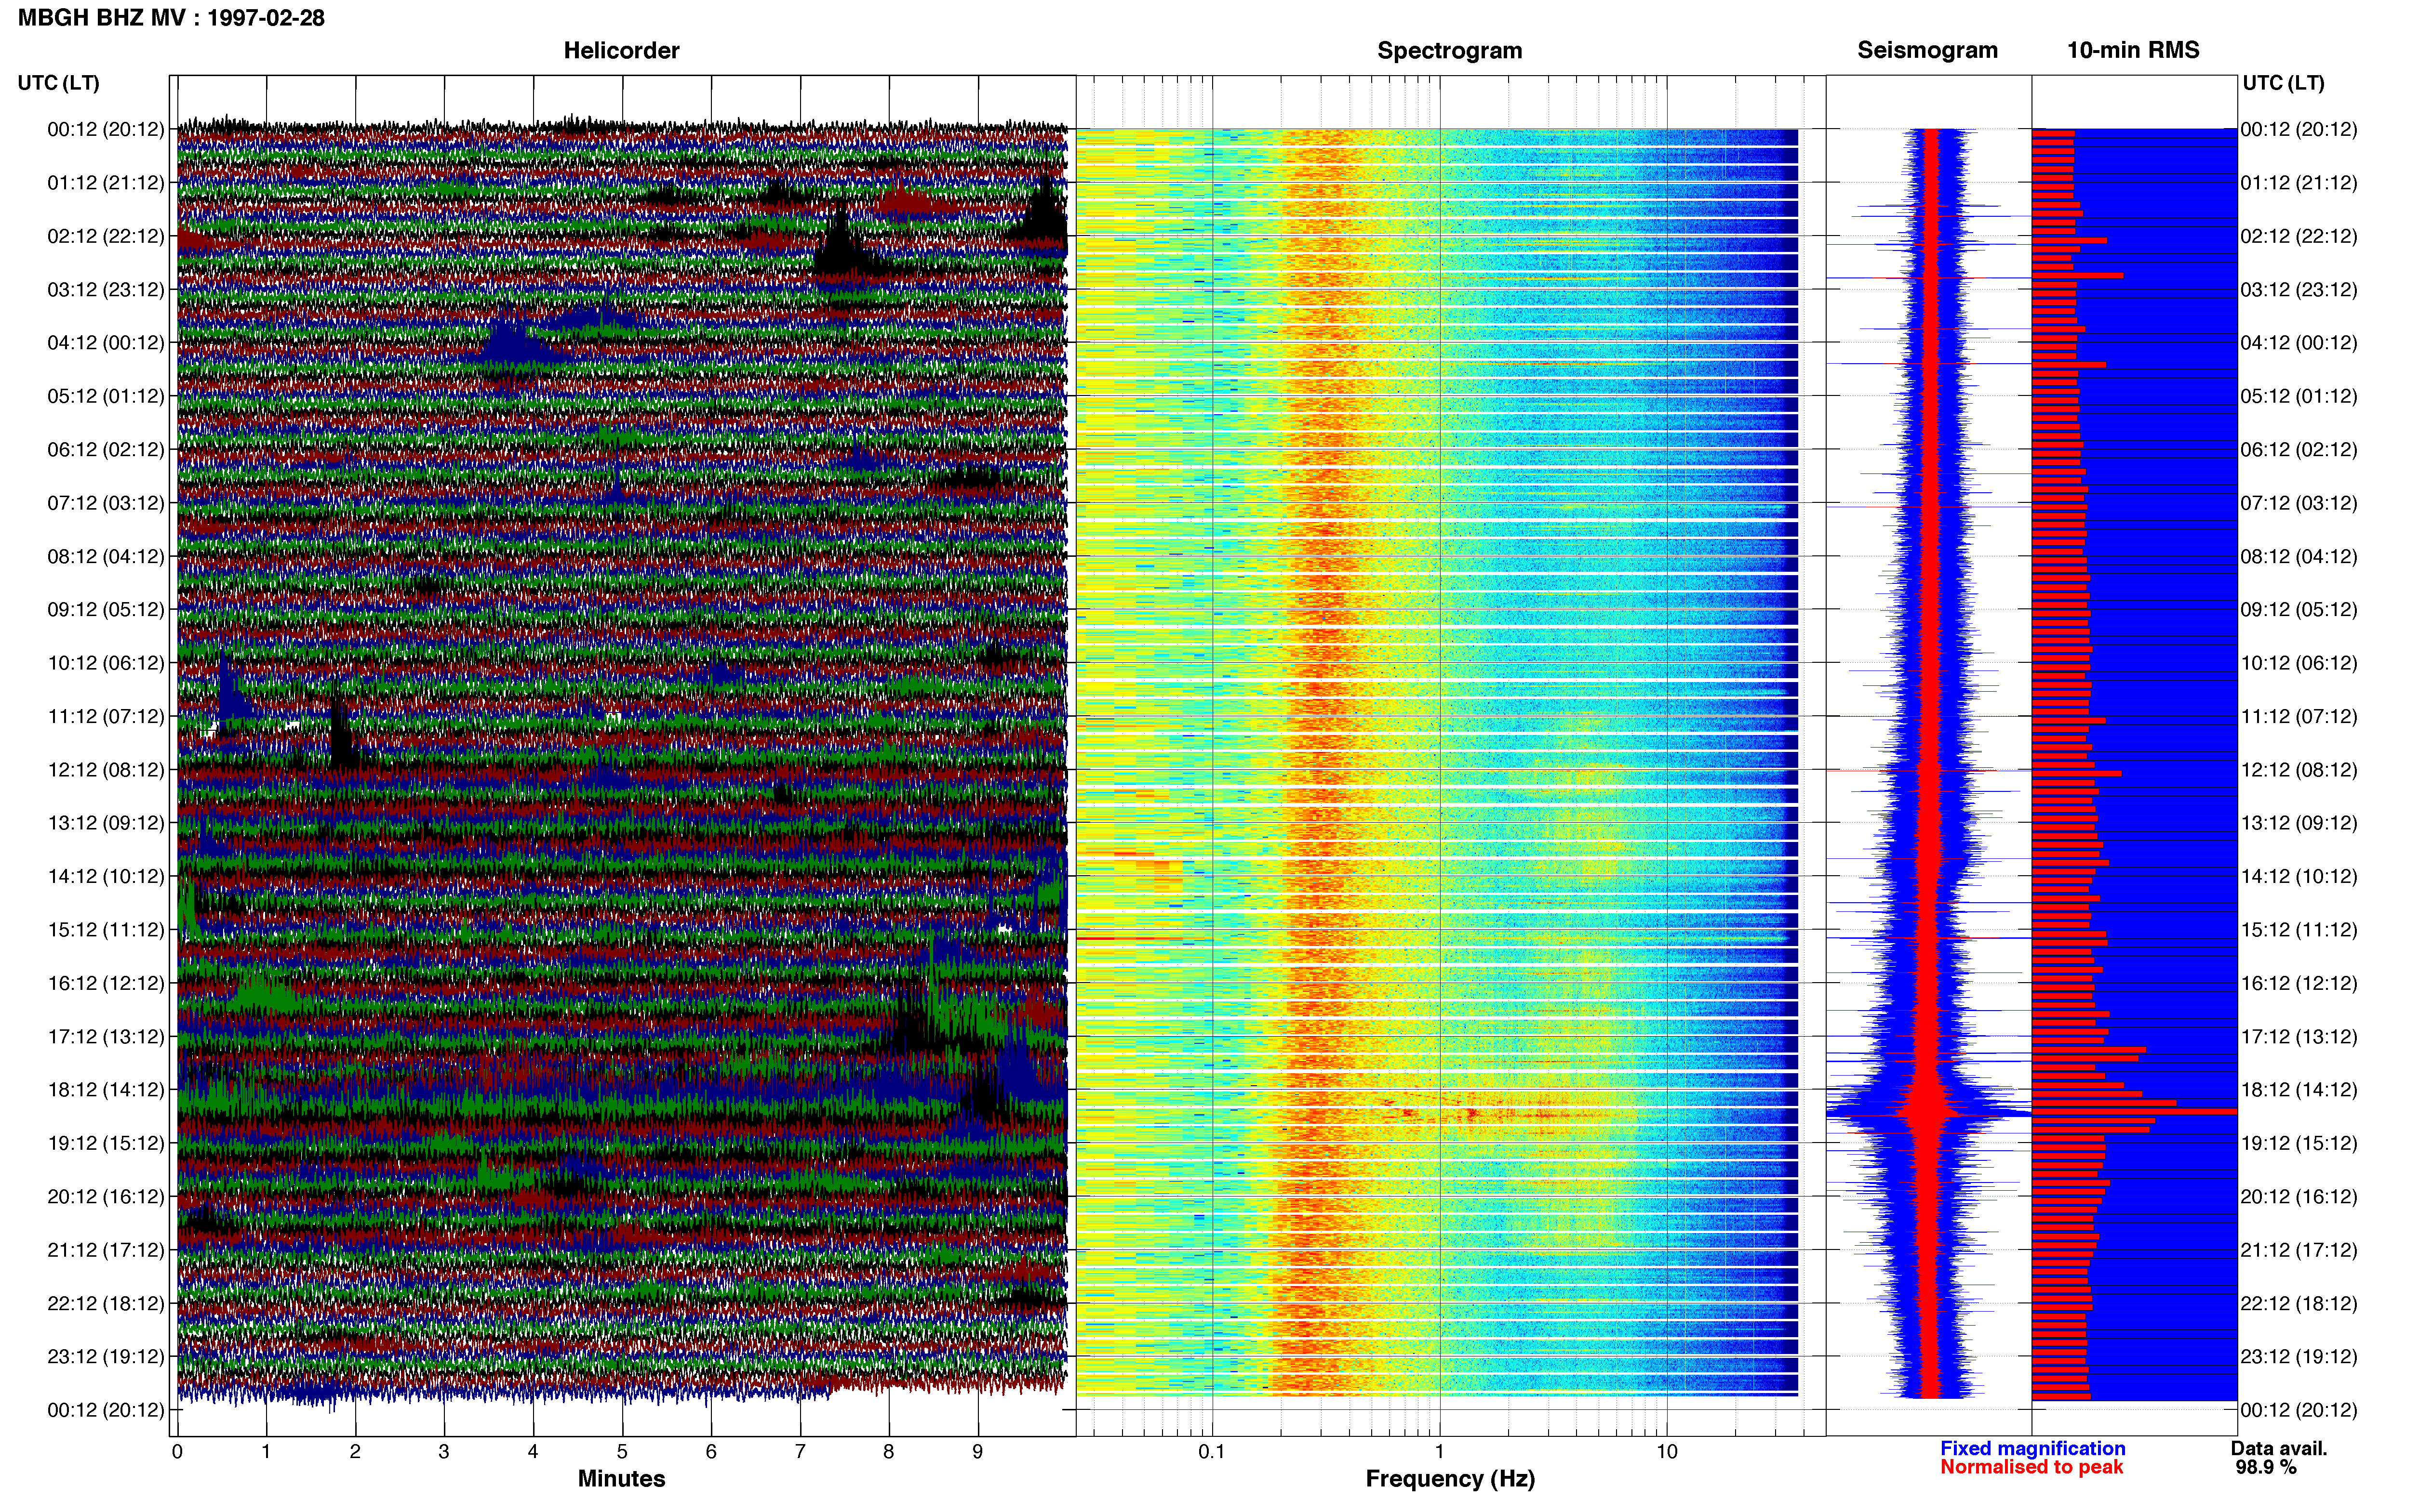Viewport: 2419px width, 1512px height.
Task: Click the left '17:12 (13:12)' time label
Action: coord(106,1037)
